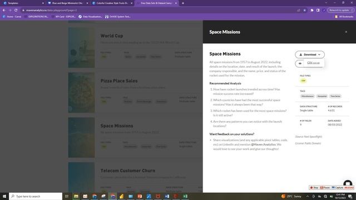Click the taskbar clock and date
The image size is (356, 200).
(x=340, y=196)
